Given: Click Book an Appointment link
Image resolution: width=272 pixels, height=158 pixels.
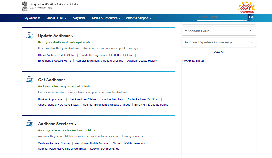Looking at the screenshot, I should (51, 99).
